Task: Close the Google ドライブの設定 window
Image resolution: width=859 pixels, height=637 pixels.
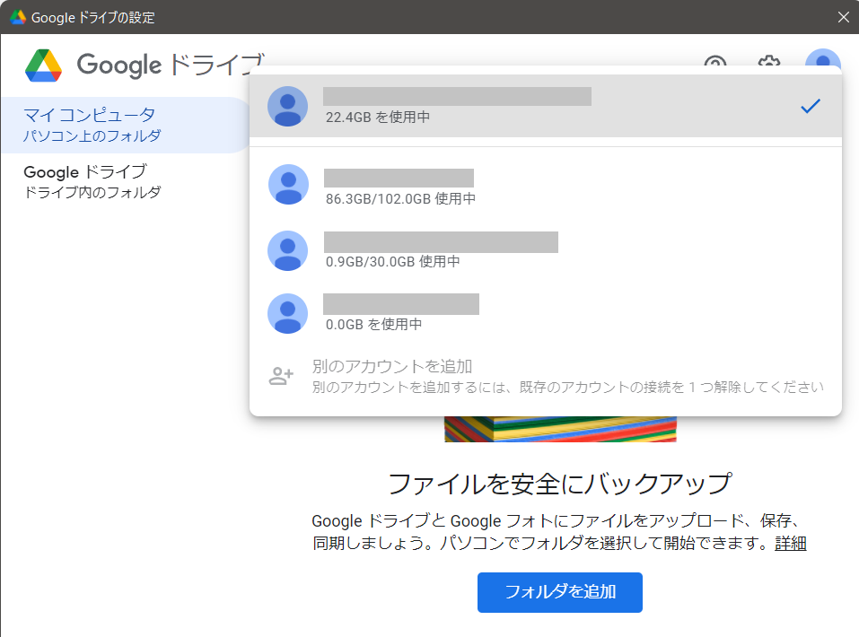Action: (843, 17)
